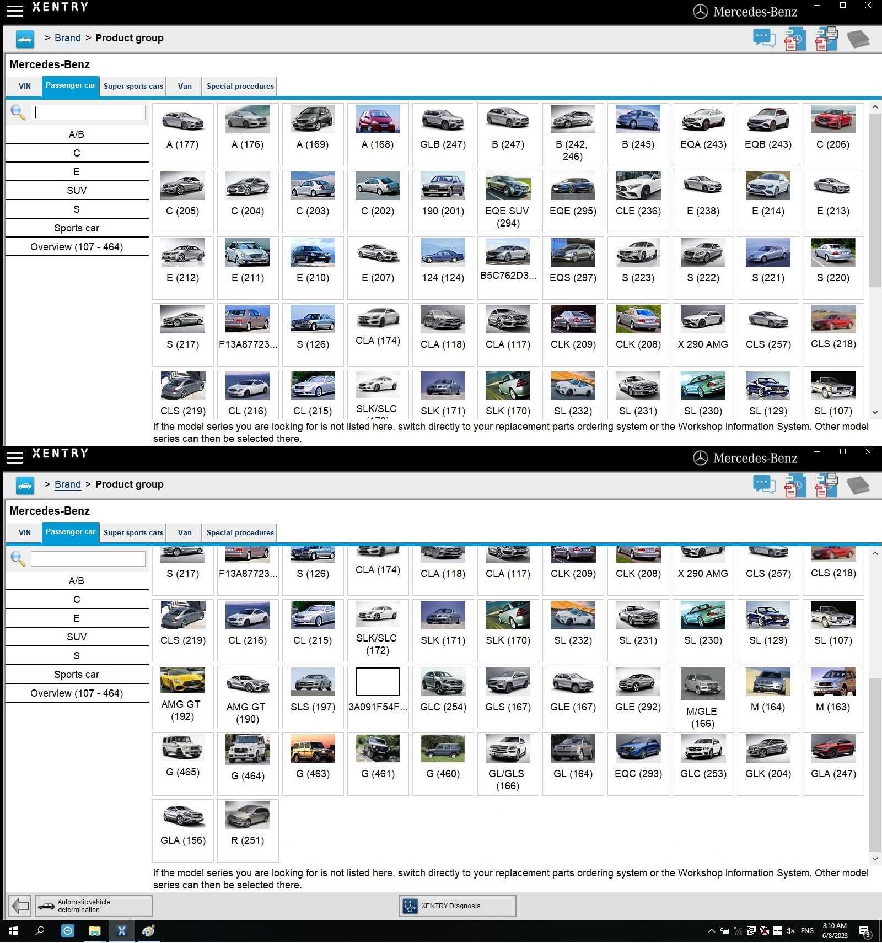The height and width of the screenshot is (943, 882).
Task: Select R (251) model series
Action: point(248,830)
